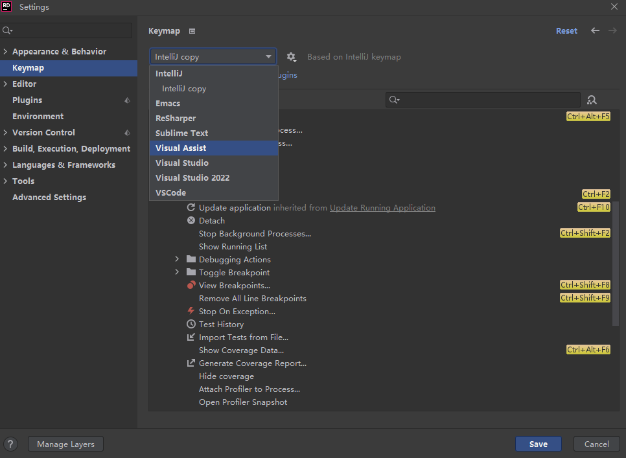The image size is (626, 458).
Task: Select the Attach Profiler to Process action
Action: pos(249,389)
